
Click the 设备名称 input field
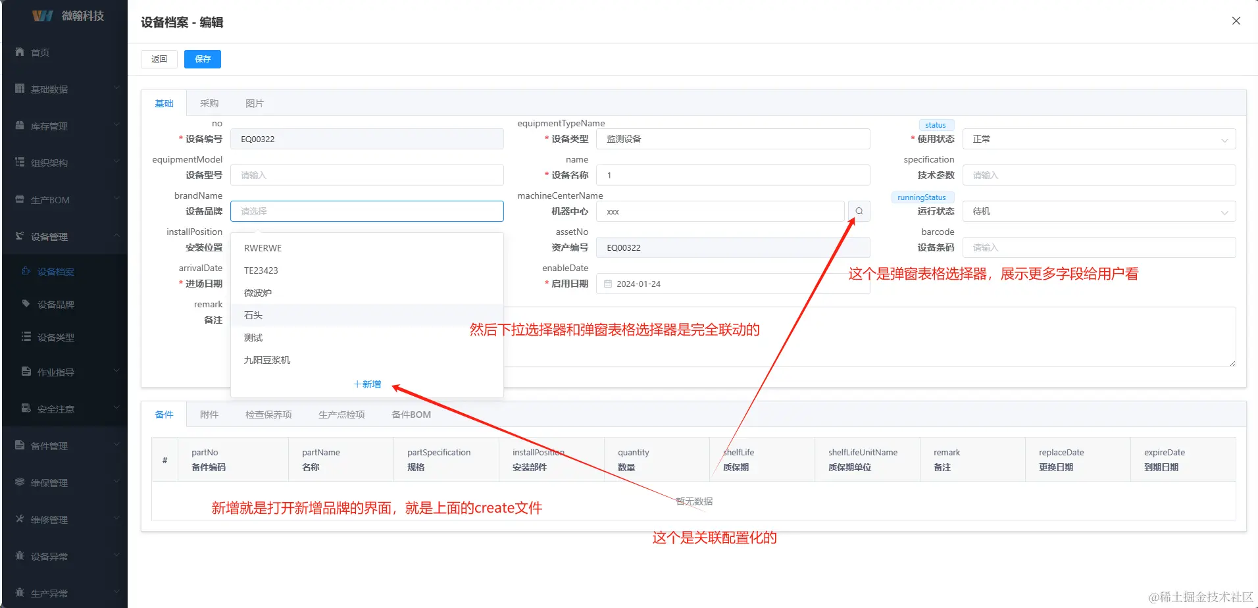point(733,175)
